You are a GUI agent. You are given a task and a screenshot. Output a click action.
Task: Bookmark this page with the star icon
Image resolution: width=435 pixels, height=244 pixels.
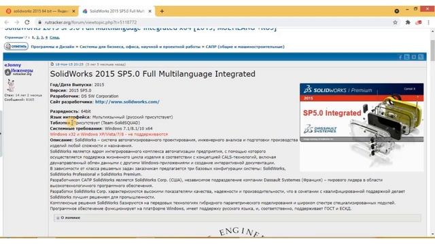[395, 22]
